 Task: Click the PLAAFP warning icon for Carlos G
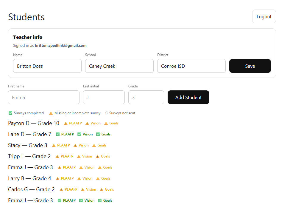[61, 189]
